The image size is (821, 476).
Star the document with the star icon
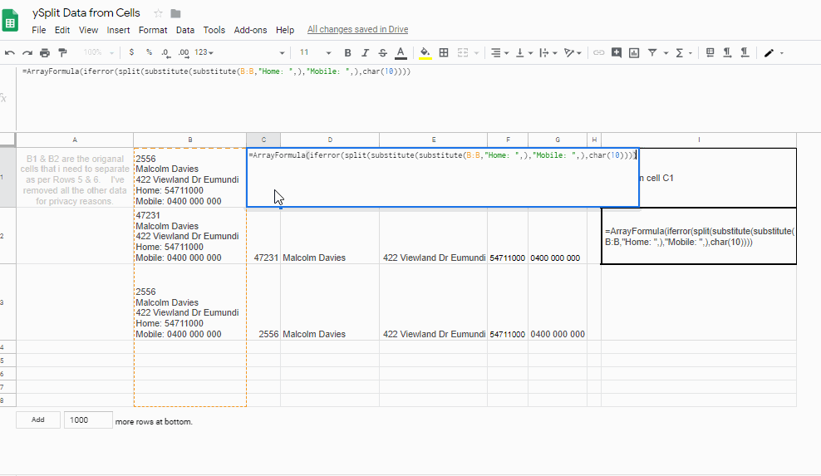pyautogui.click(x=158, y=13)
